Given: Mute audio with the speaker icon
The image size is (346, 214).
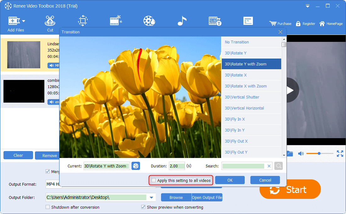Looking at the screenshot, I should point(301,154).
